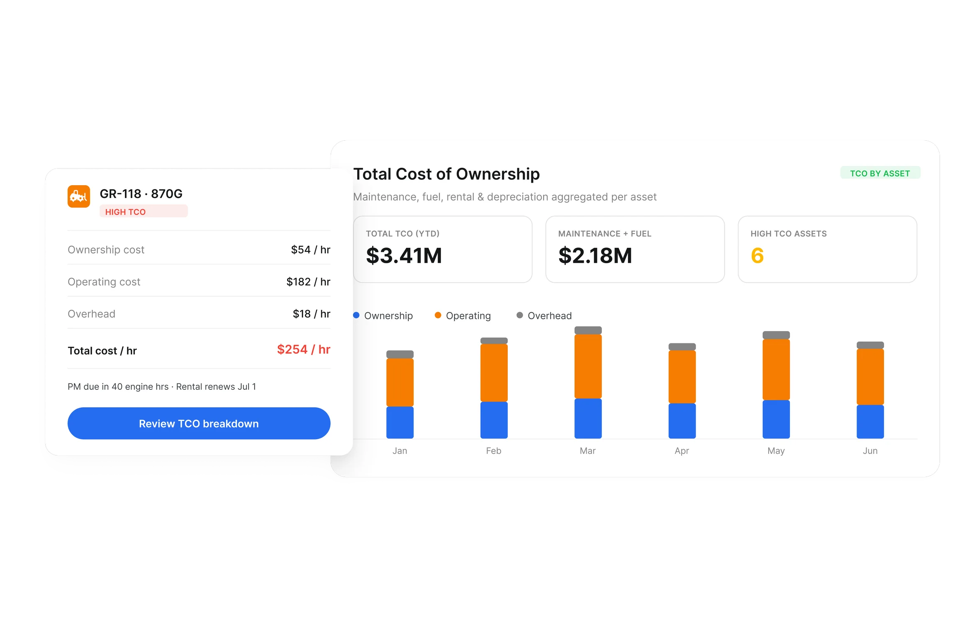Click the Mar axis label

coord(588,451)
